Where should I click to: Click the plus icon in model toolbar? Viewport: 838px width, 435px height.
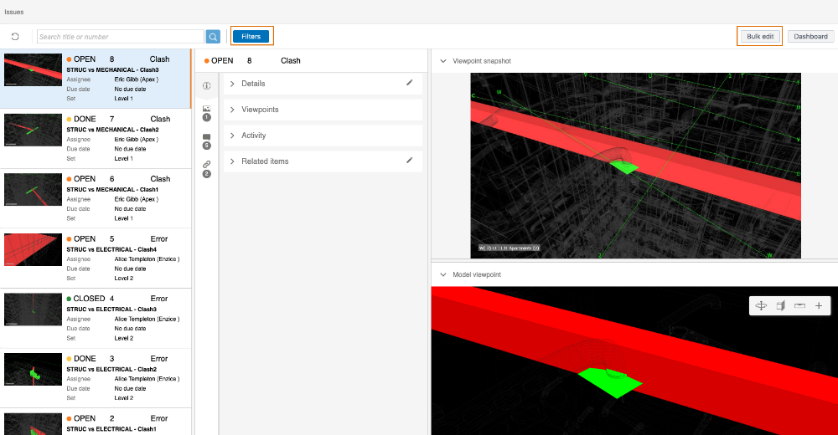pos(819,306)
